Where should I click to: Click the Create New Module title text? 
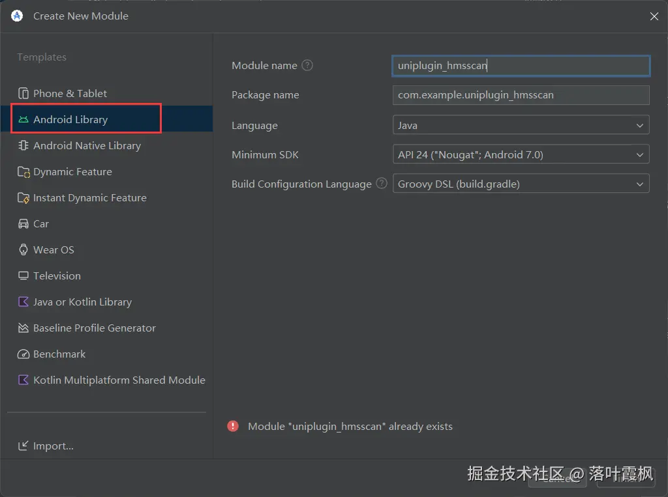coord(80,16)
